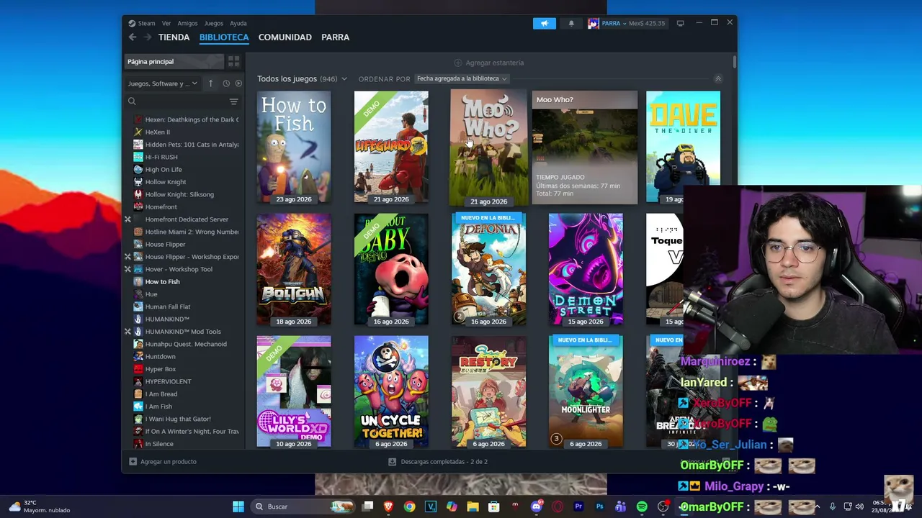
Task: Click Agregar estantería
Action: click(488, 63)
